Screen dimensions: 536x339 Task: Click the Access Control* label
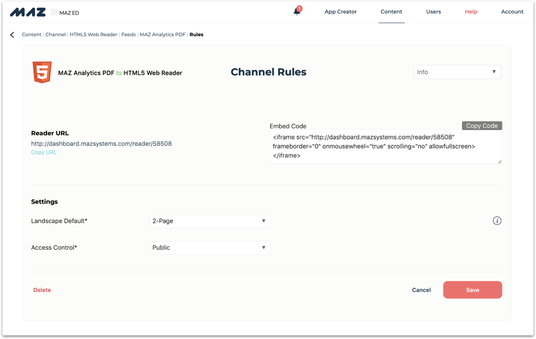pyautogui.click(x=54, y=248)
